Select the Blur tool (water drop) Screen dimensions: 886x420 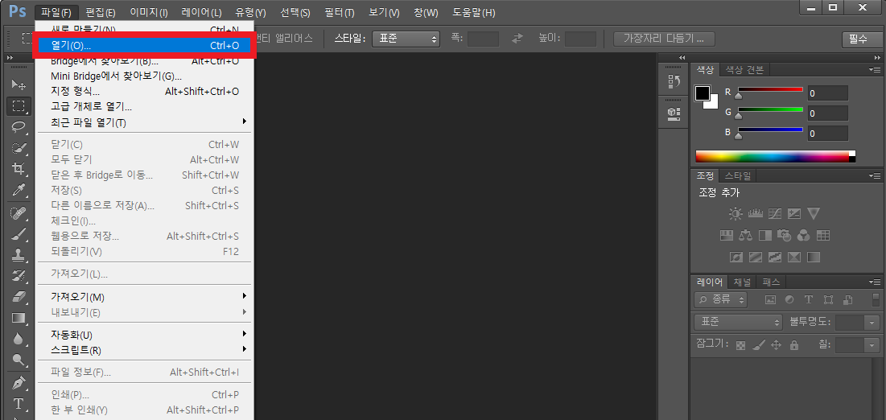point(19,339)
